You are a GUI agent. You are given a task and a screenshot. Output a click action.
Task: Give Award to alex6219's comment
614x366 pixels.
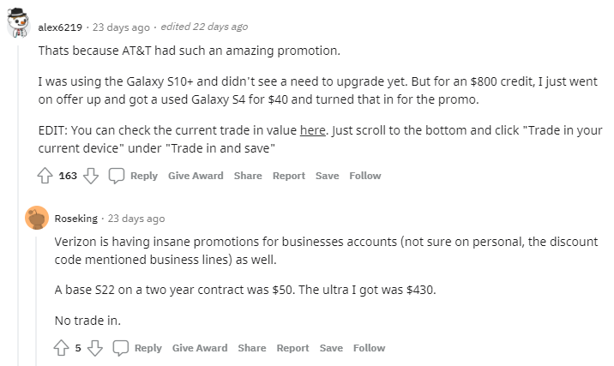pyautogui.click(x=196, y=176)
